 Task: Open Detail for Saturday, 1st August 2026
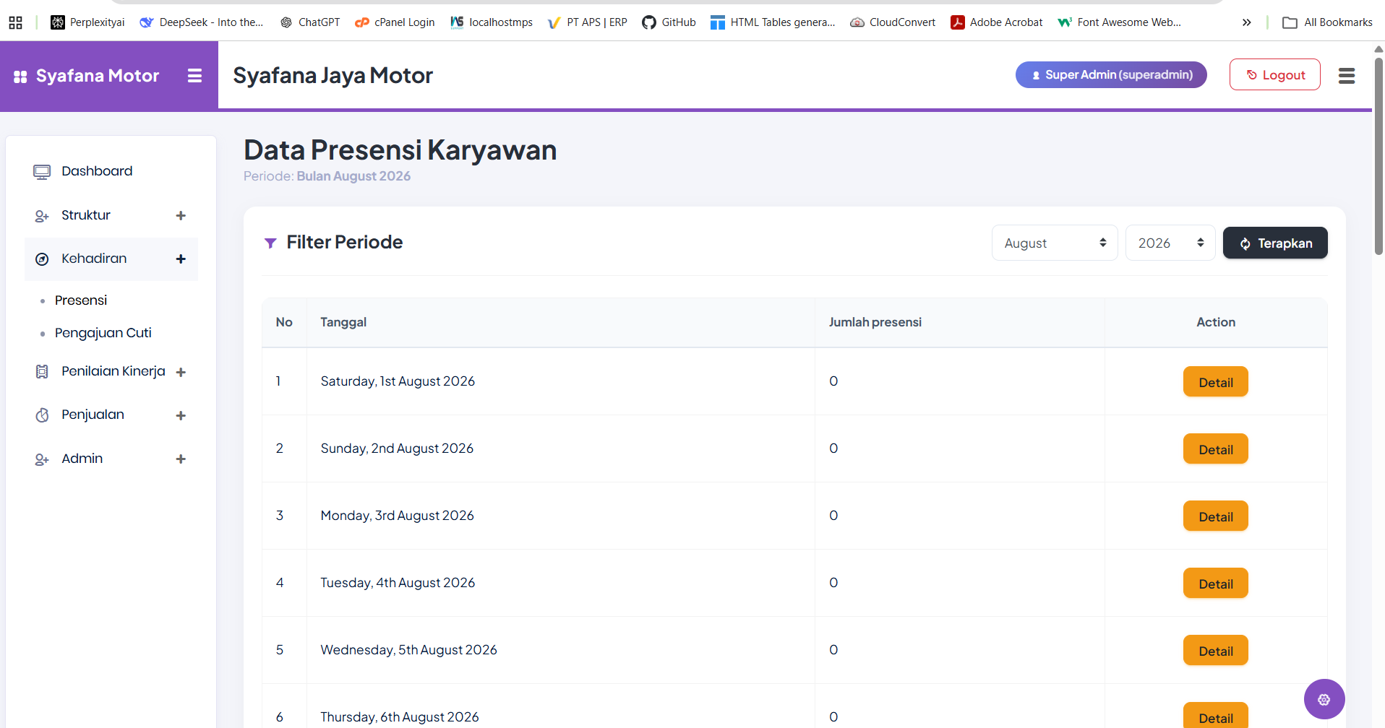pos(1216,381)
